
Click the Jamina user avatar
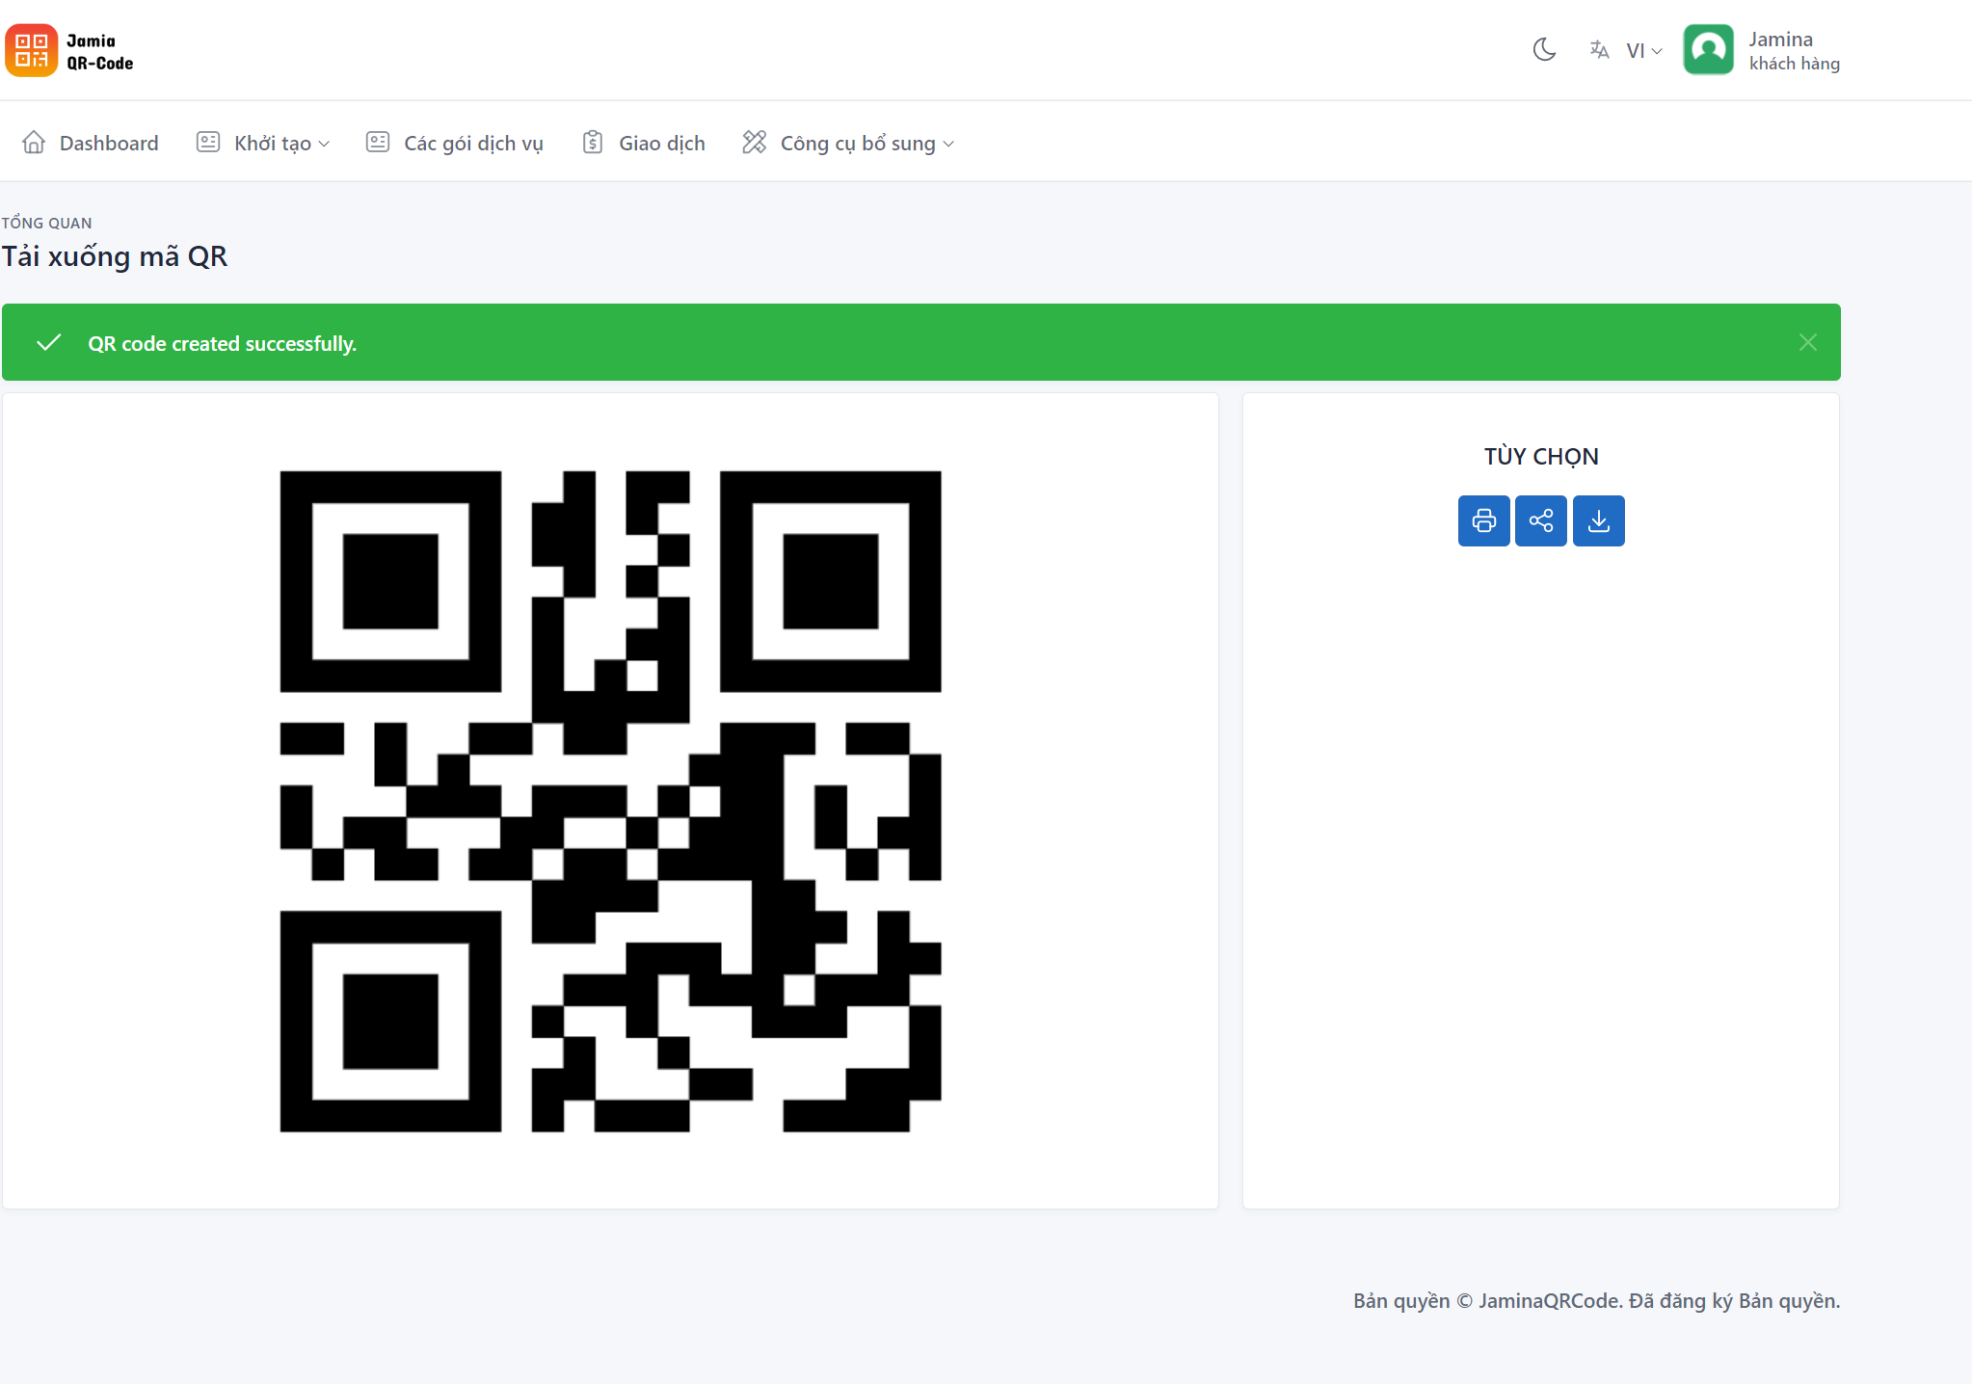pos(1708,50)
